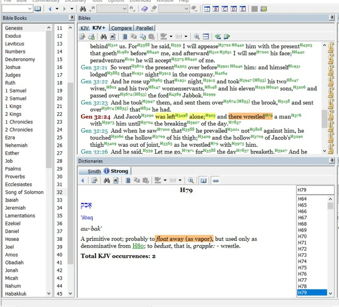Image resolution: width=339 pixels, height=307 pixels.
Task: Click the magnifier zoom icon in Dictionaries toolbar
Action: 191,180
